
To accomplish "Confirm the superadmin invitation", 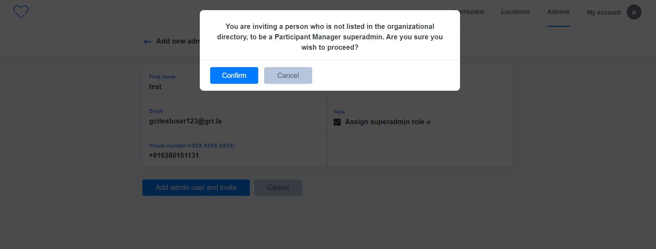I will [x=234, y=75].
